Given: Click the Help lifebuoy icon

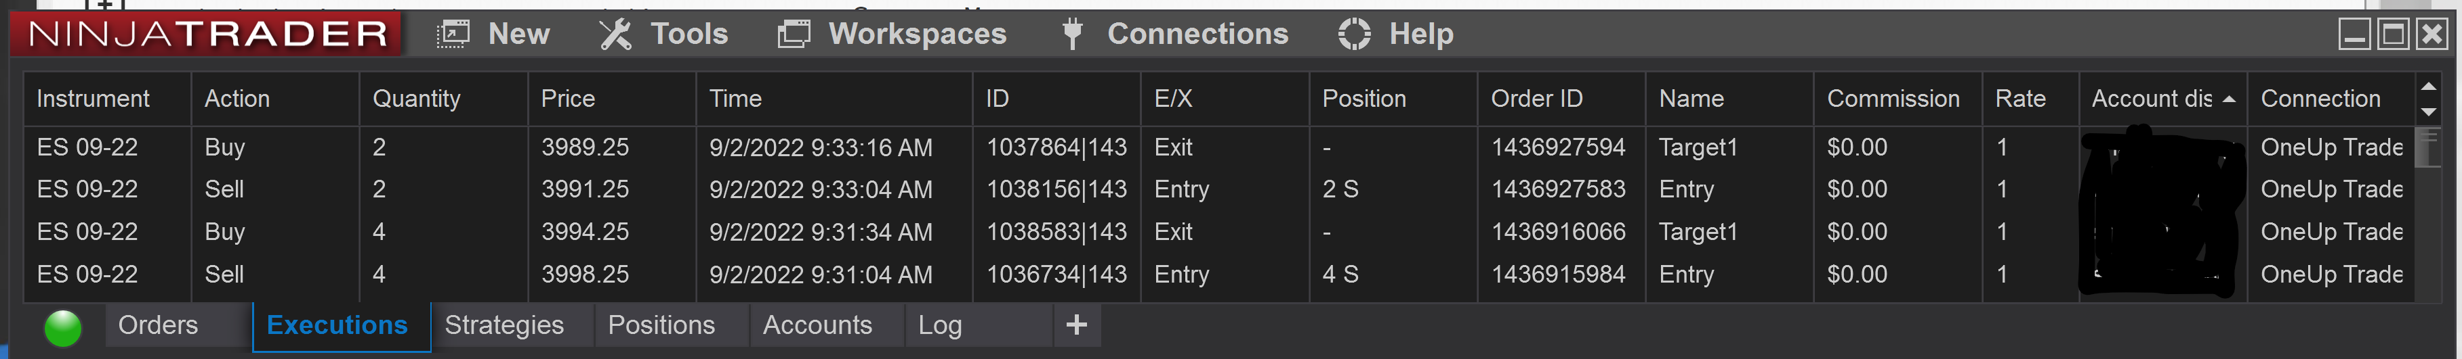Looking at the screenshot, I should tap(1353, 34).
